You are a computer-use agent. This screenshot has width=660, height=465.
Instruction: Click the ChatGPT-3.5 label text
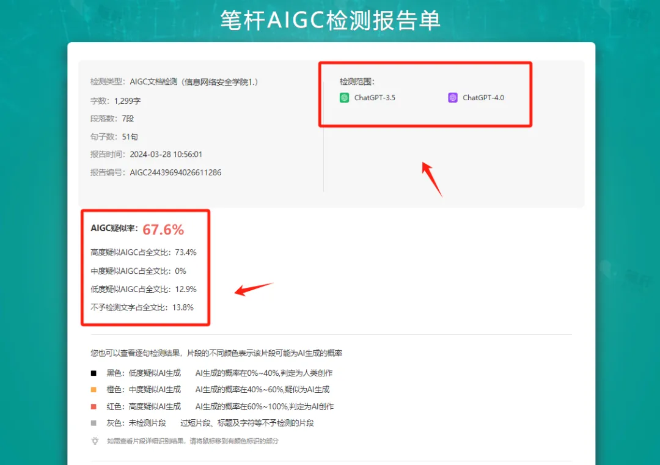click(375, 98)
